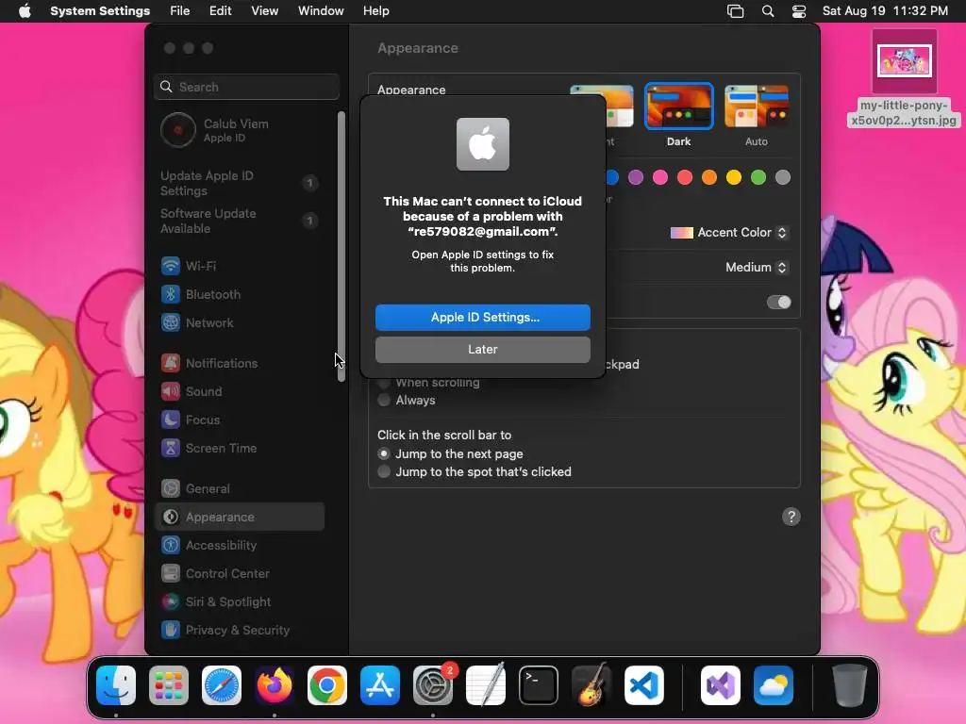Choose Jump to the next page

(384, 453)
